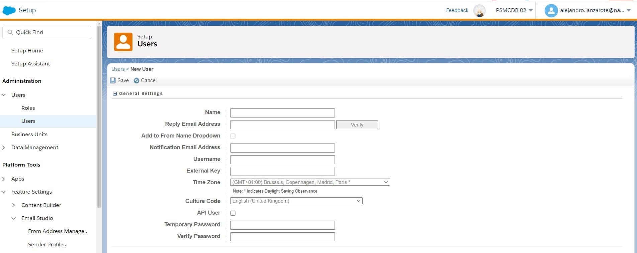Image resolution: width=637 pixels, height=253 pixels.
Task: Click the Cancel circle icon
Action: pos(136,80)
